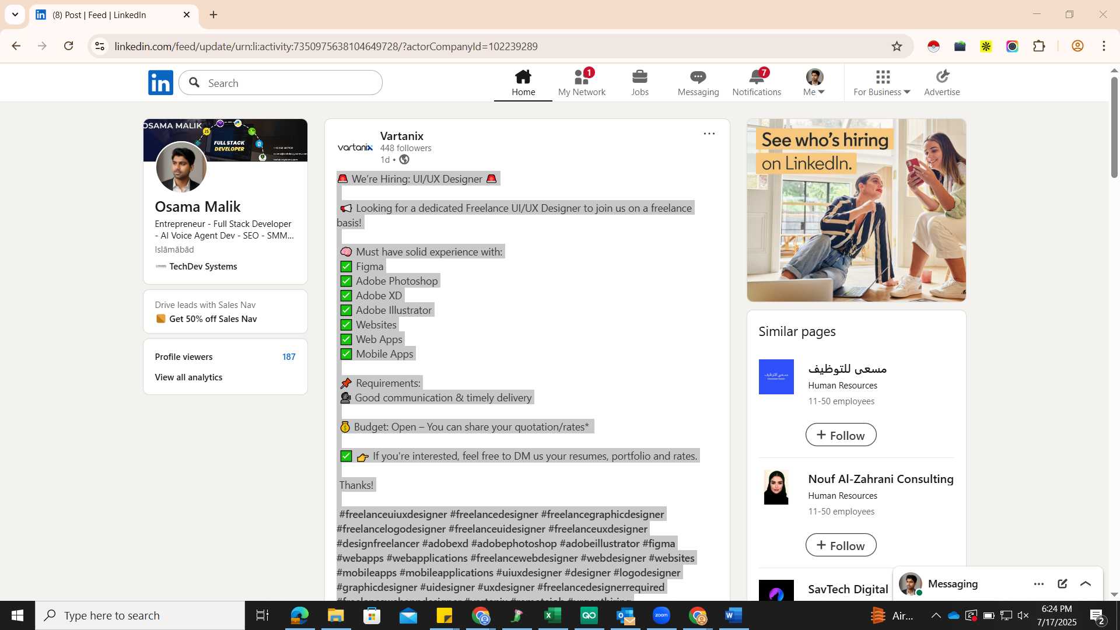
Task: Click Osama Malik's profile photo
Action: (181, 167)
